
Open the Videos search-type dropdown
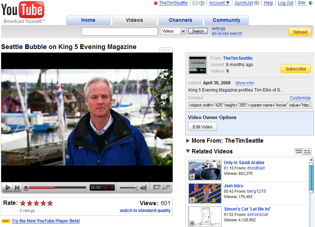[173, 31]
